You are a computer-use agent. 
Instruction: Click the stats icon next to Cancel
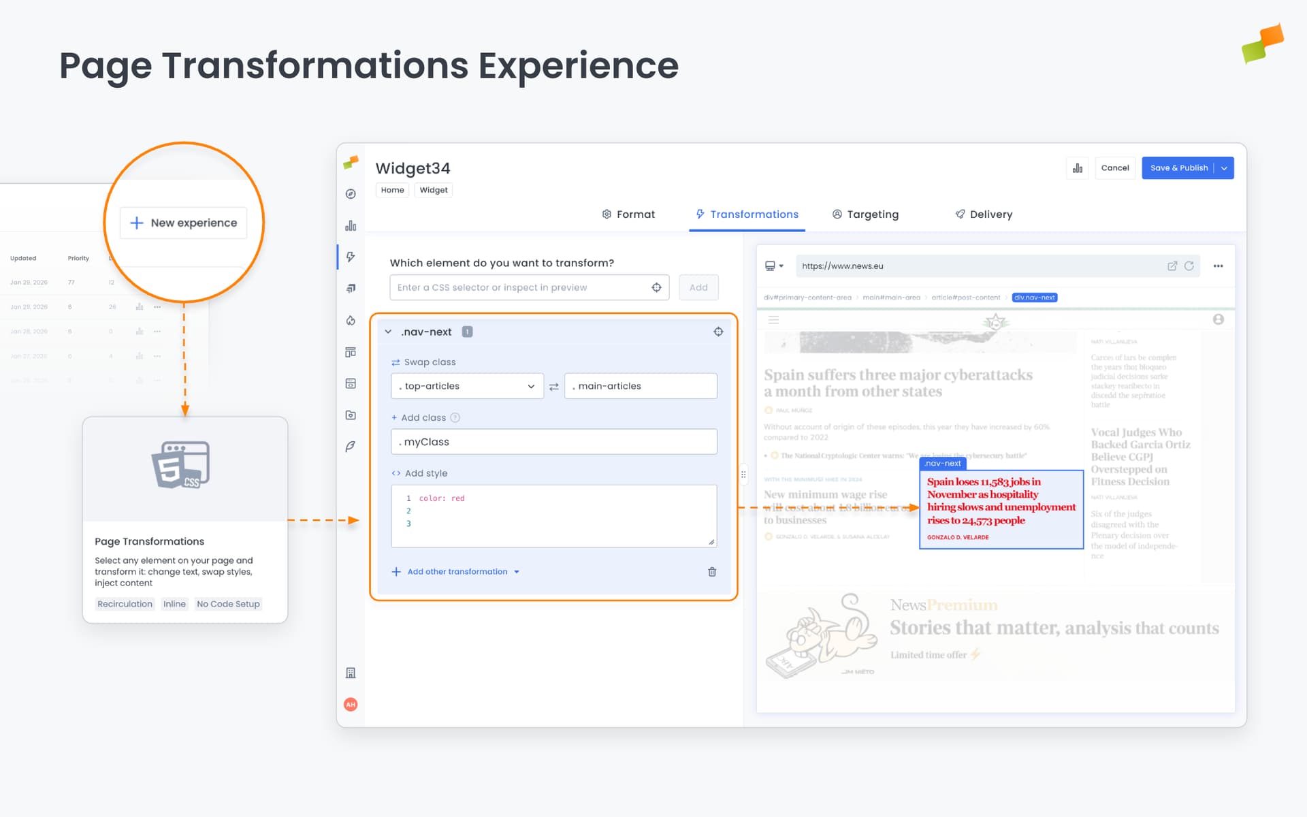(x=1078, y=167)
